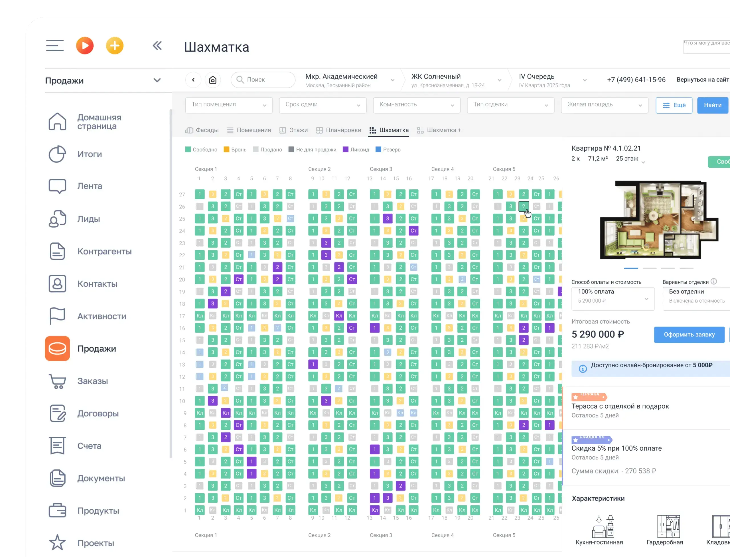This screenshot has width=730, height=557.
Task: Click Свободно green legend swatch
Action: click(188, 149)
